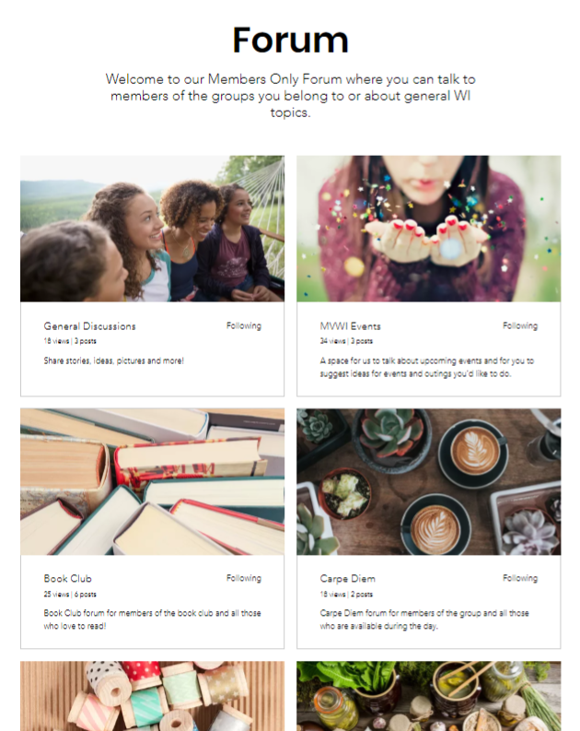
Task: Open the thread spools category image
Action: click(152, 696)
